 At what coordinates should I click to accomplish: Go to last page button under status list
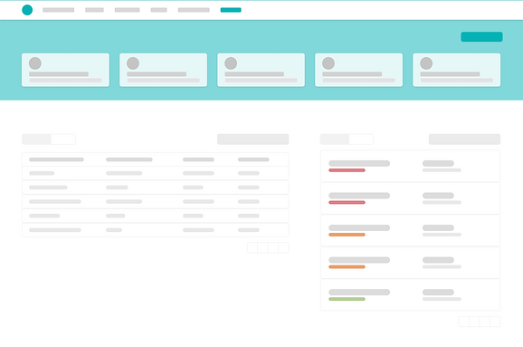[x=495, y=322]
